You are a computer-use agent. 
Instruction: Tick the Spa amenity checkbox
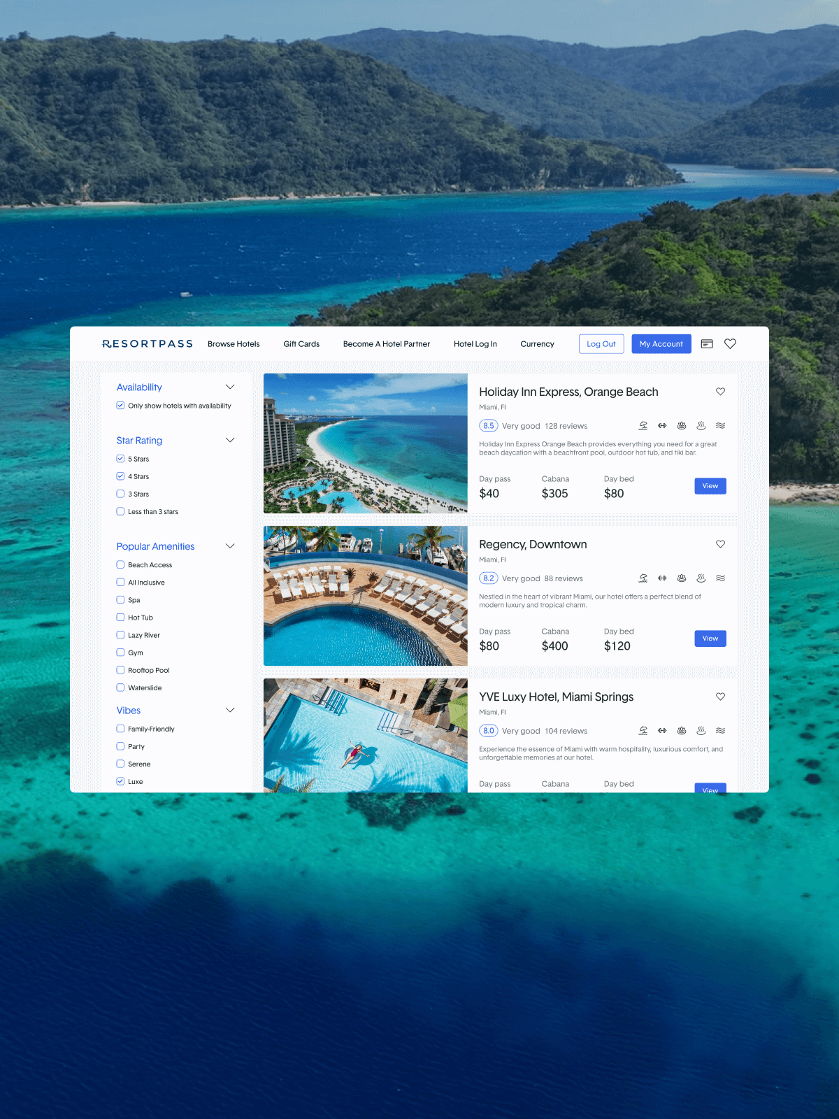(120, 599)
